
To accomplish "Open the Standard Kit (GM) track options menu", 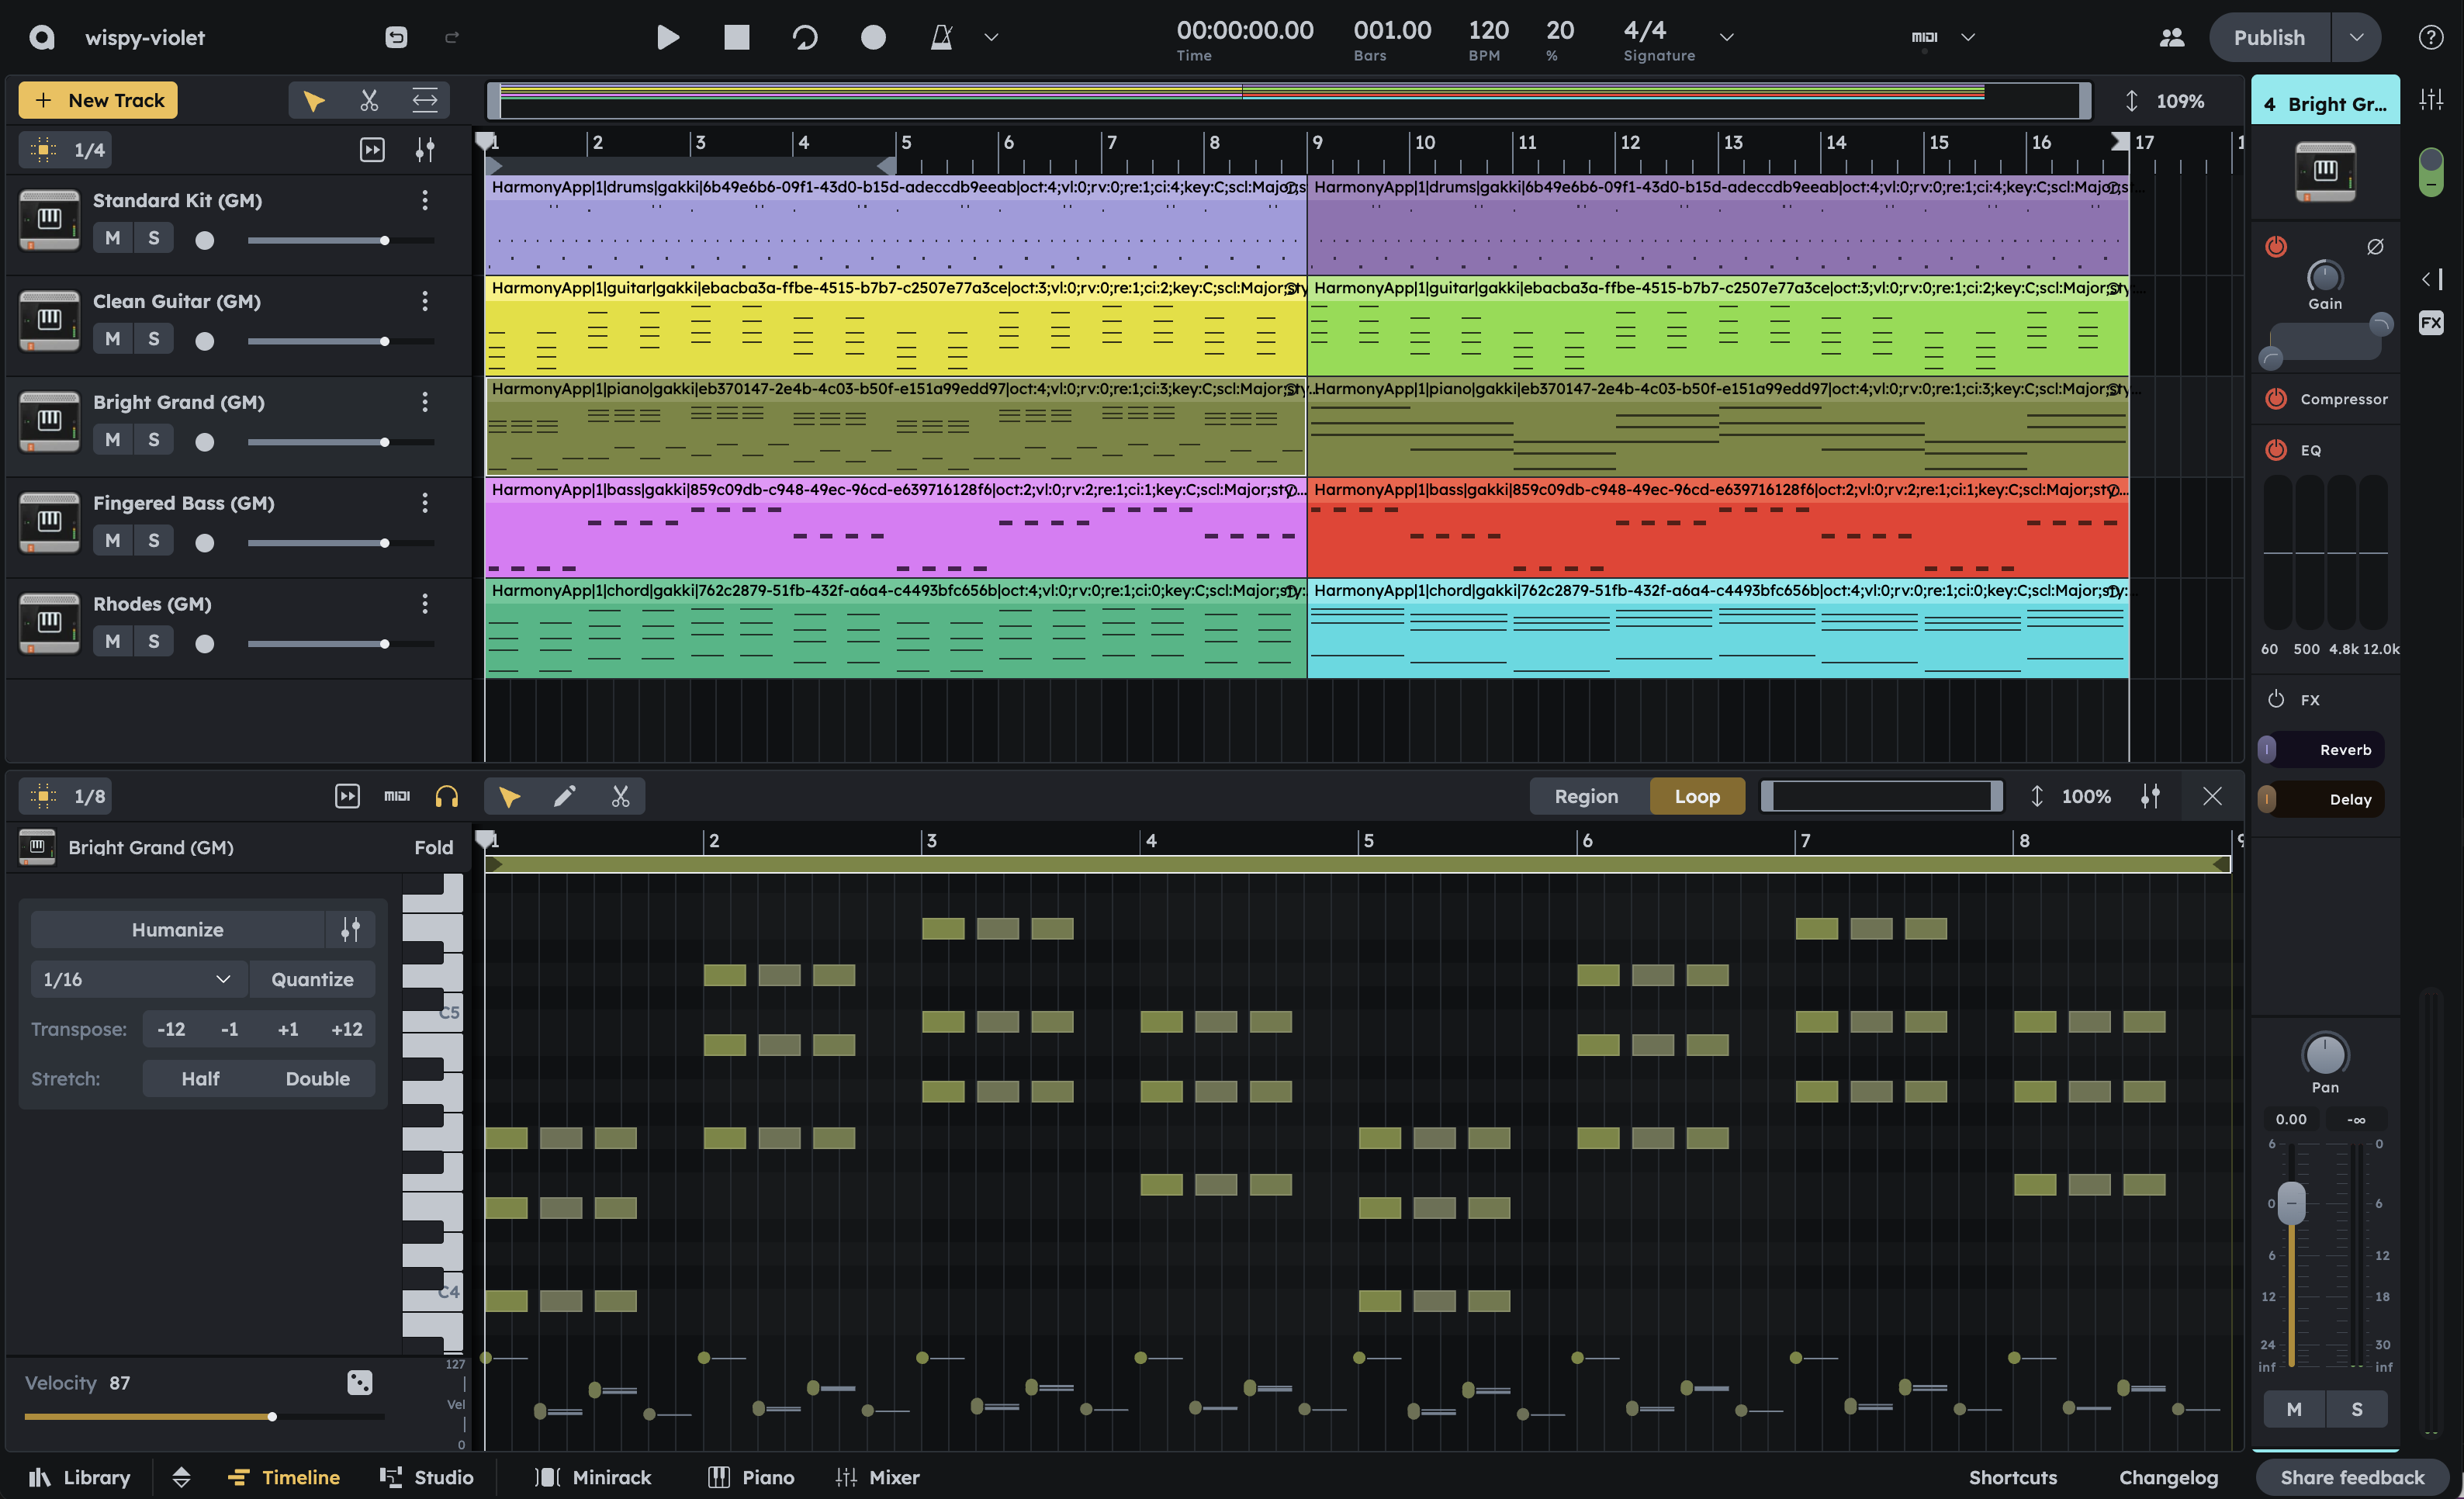I will tap(425, 201).
